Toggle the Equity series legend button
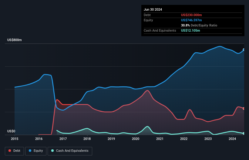249x160 pixels. point(36,151)
